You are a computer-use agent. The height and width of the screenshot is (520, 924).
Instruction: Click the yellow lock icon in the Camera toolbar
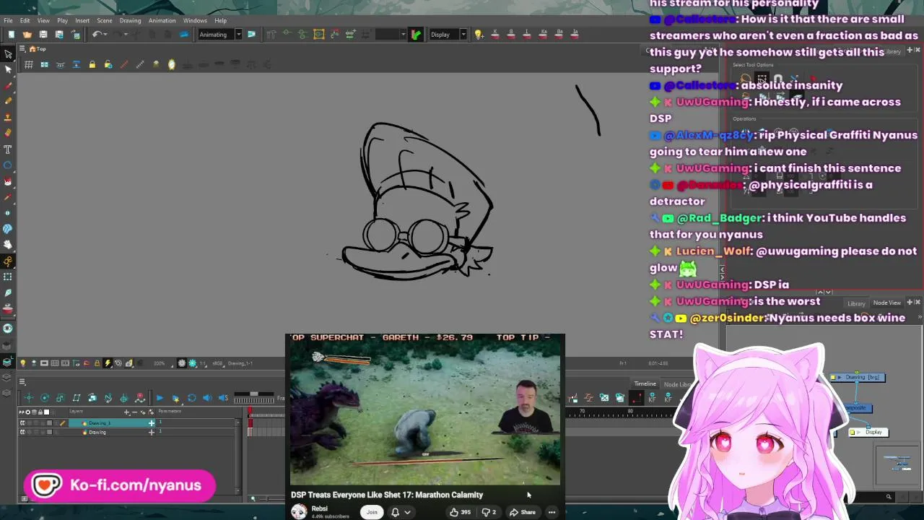tap(92, 65)
